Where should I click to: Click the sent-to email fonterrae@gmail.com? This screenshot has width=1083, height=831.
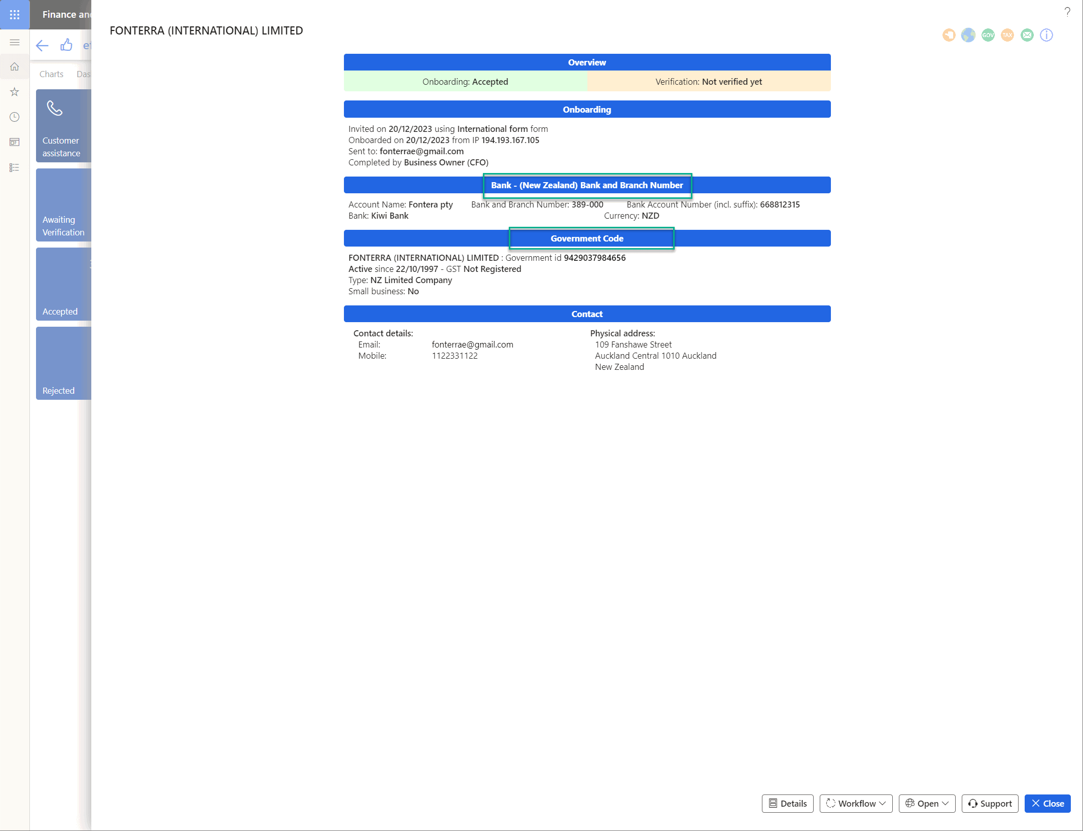422,151
